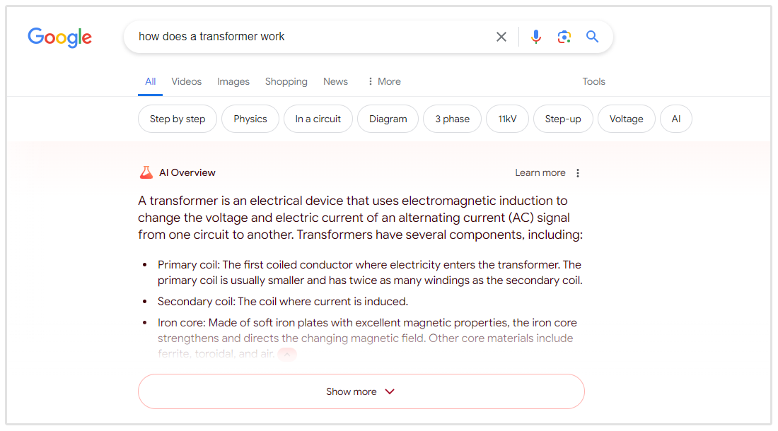Enable the 'Step by step' search filter
Image resolution: width=778 pixels, height=431 pixels.
coord(177,119)
